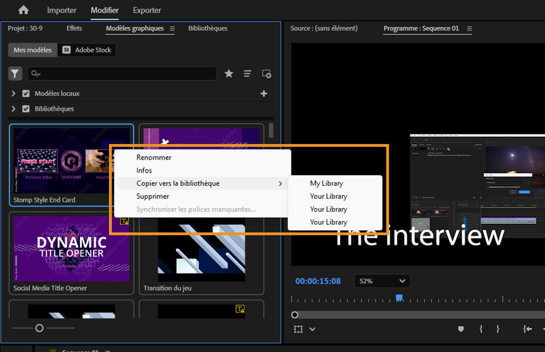Click the Go to In point icon
This screenshot has width=545, height=352.
tap(527, 329)
